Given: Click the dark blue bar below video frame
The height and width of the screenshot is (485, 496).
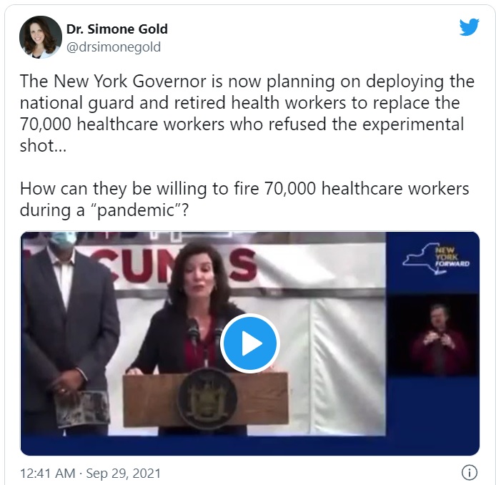Looking at the screenshot, I should (x=250, y=446).
